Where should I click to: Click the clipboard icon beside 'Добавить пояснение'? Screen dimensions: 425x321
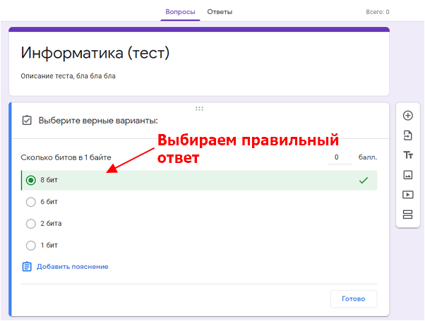tap(27, 267)
